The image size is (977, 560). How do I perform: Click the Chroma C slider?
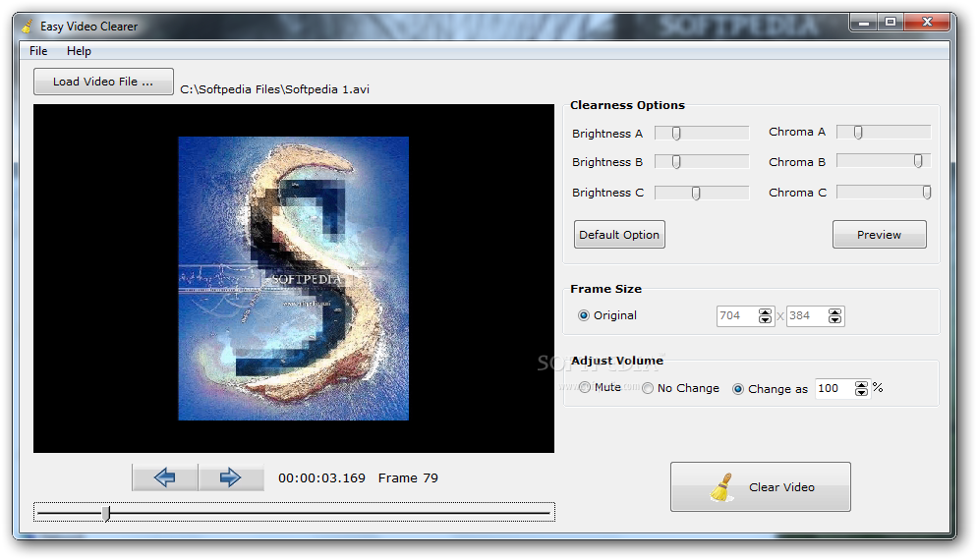(x=884, y=193)
